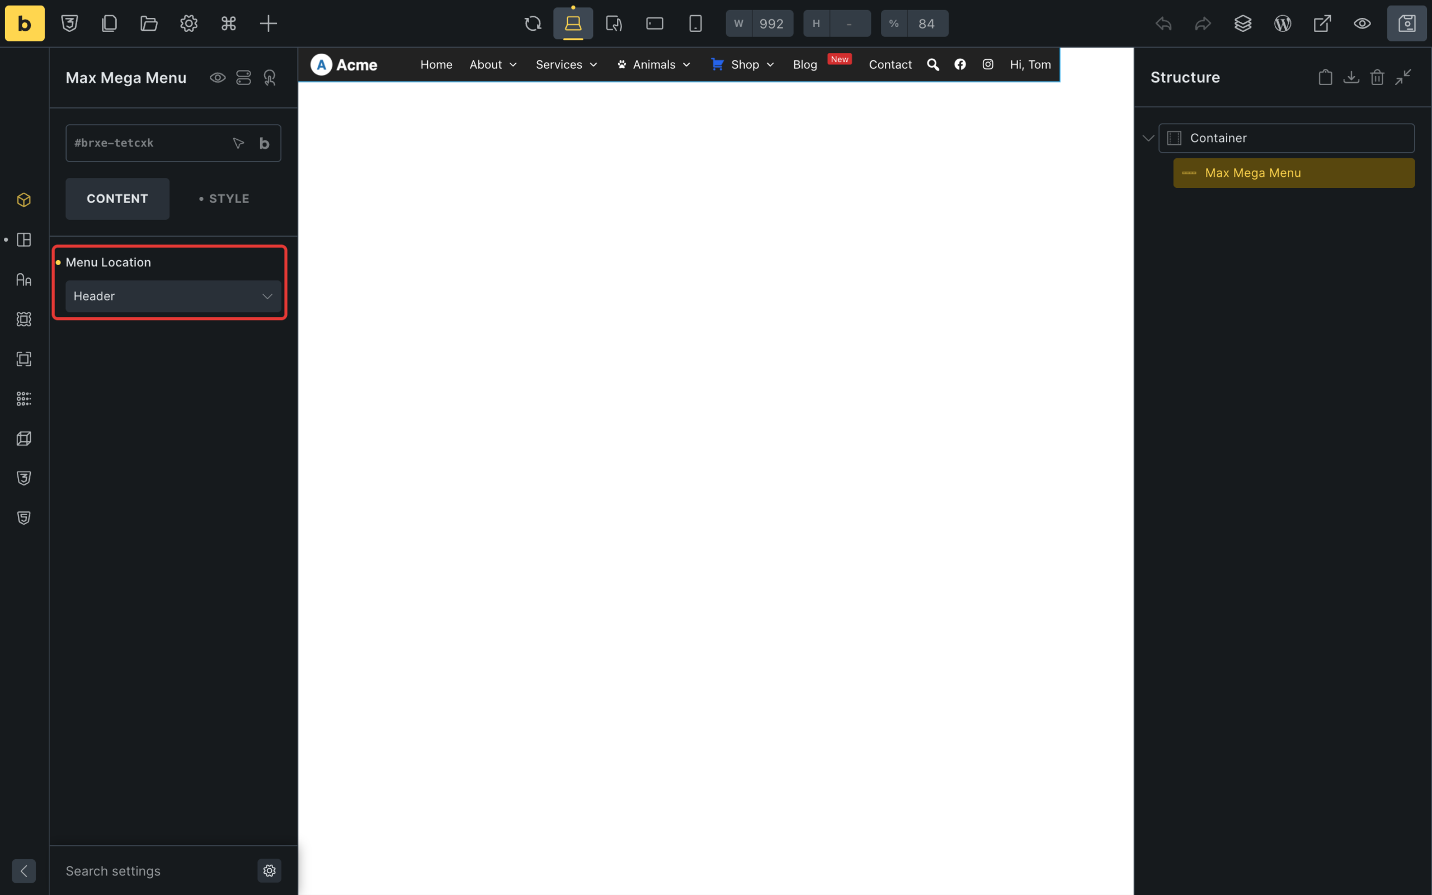Click the trash icon in Structure header
This screenshot has width=1432, height=895.
click(x=1377, y=78)
